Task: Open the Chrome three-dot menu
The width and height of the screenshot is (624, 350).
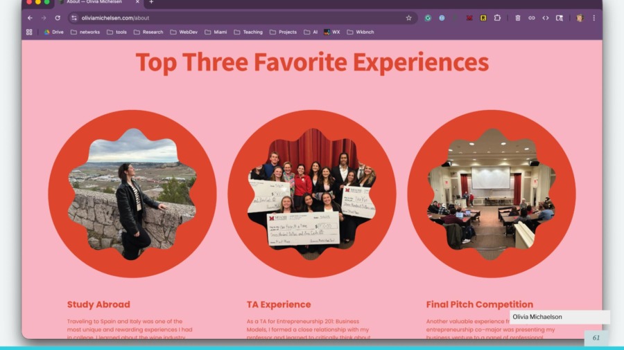Action: 594,18
